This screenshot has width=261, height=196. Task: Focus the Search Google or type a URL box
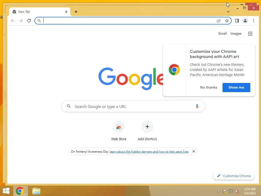[x=133, y=106]
